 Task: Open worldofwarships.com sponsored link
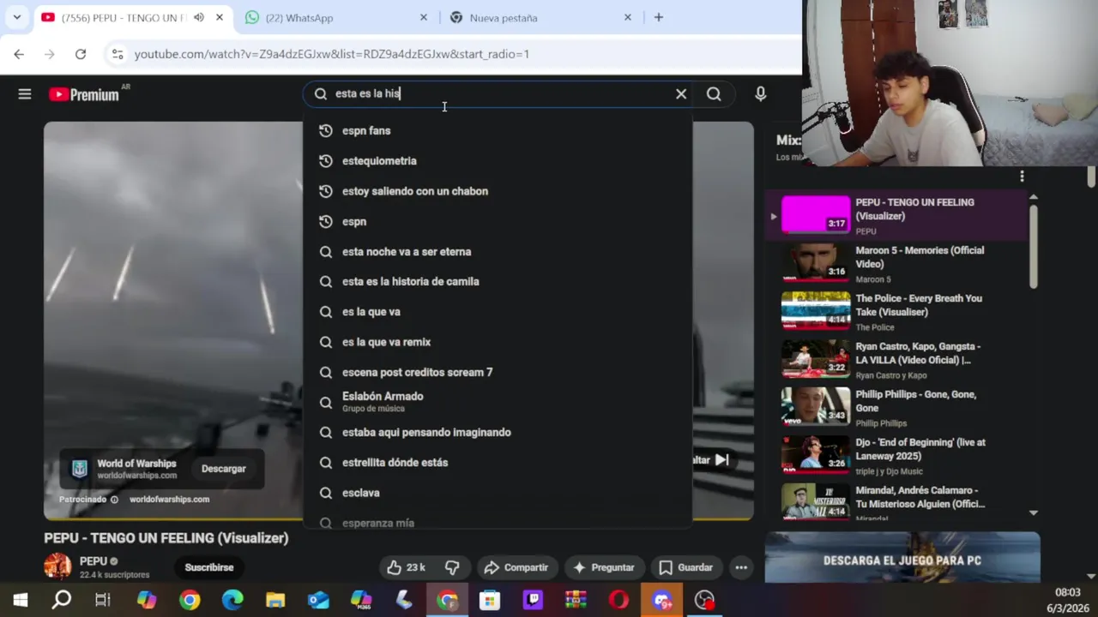169,500
